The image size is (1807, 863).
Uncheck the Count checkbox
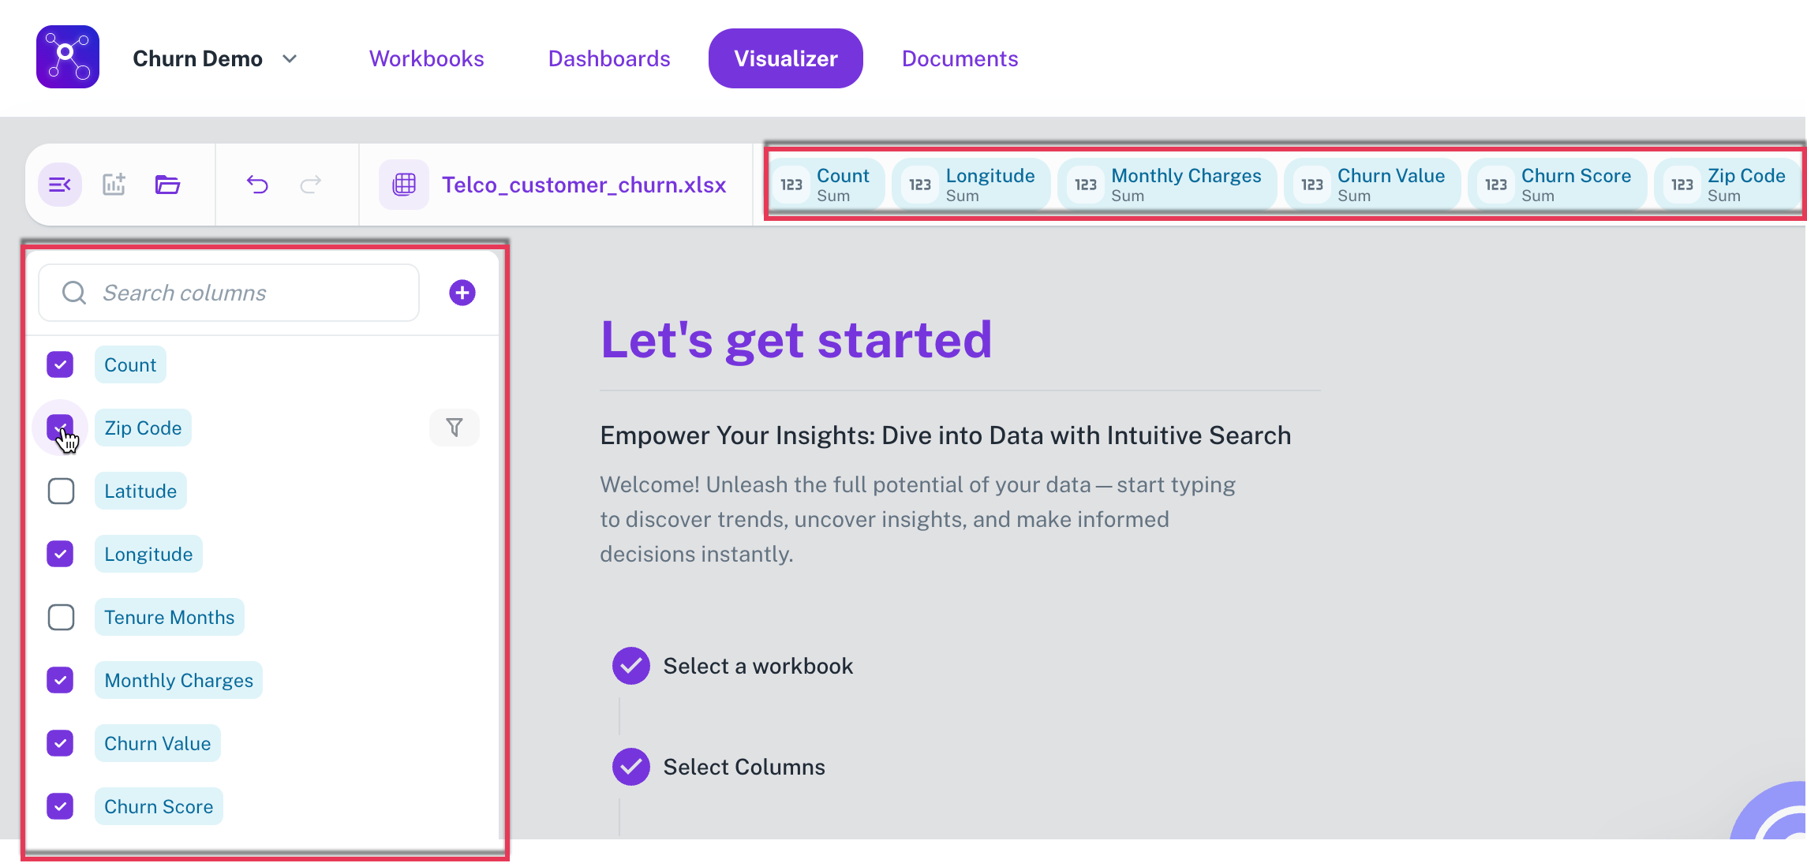61,364
